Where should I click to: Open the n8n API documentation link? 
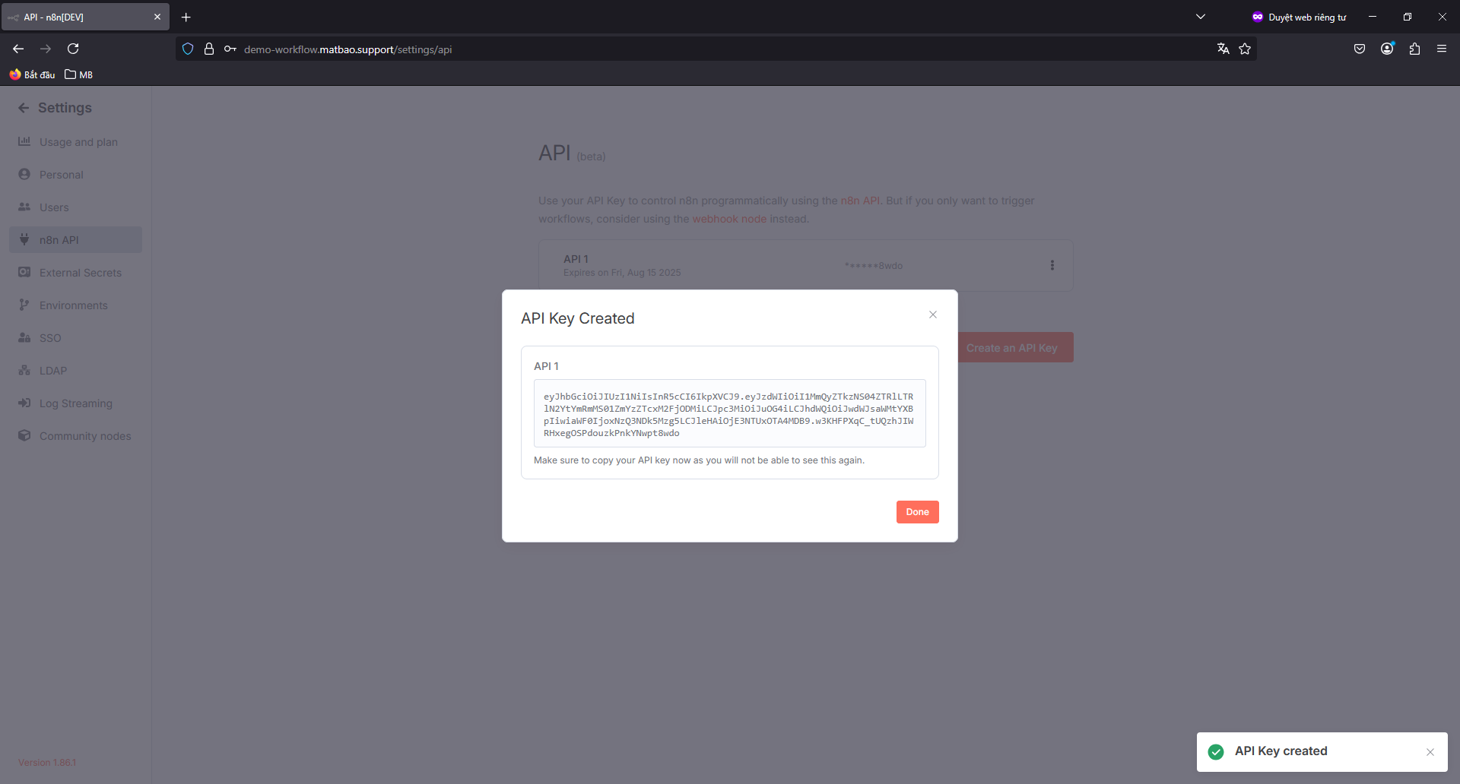(860, 201)
